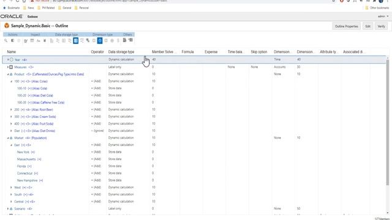Image resolution: width=392 pixels, height=220 pixels.
Task: Open the admin user dropdown
Action: (383, 16)
